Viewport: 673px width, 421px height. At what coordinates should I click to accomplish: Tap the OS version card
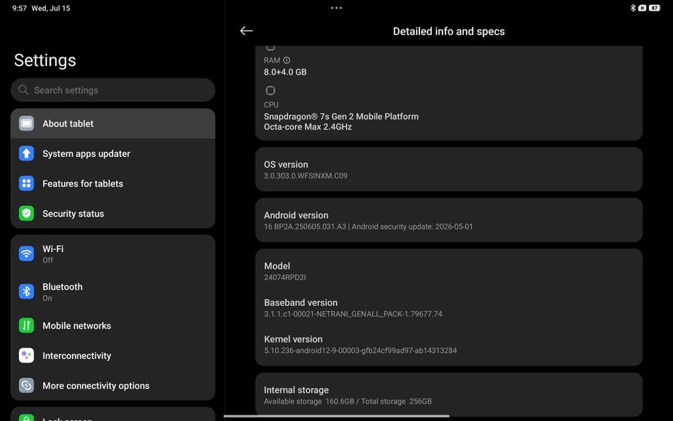click(448, 169)
